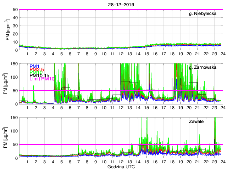Click the 10 tick on top plot y-axis
Screen dimensions: 227x170
[16, 42]
